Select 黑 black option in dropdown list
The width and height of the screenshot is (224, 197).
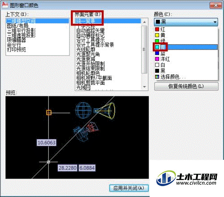186,71
